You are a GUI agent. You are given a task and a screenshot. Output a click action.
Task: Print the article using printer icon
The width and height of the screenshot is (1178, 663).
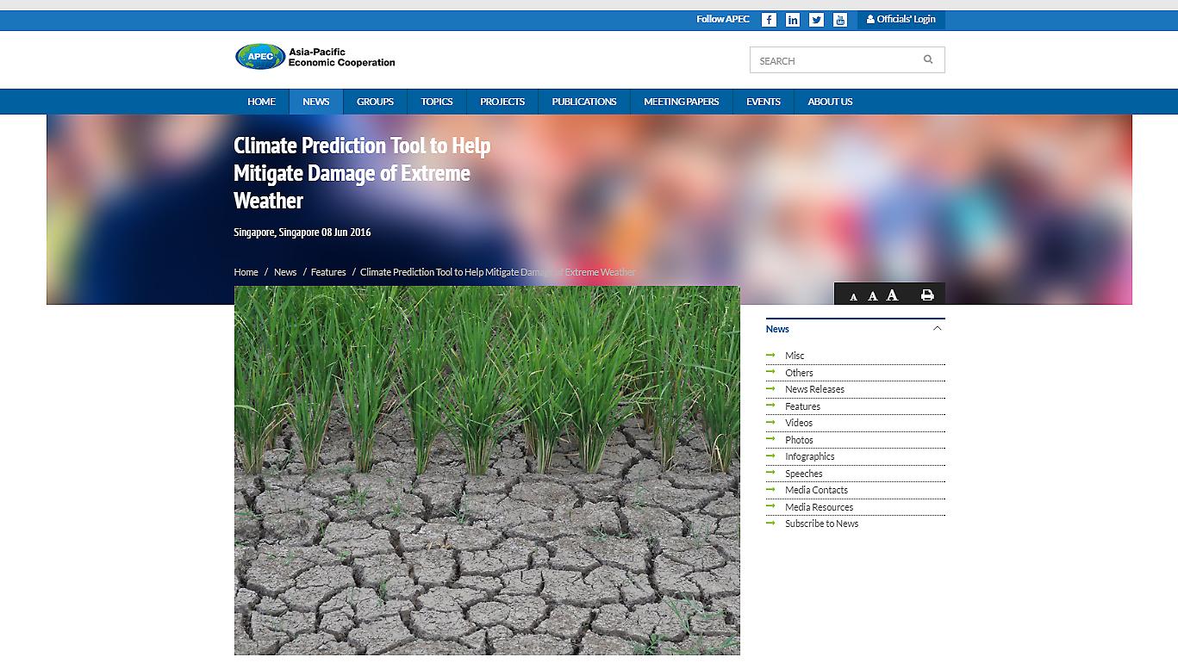pos(927,295)
